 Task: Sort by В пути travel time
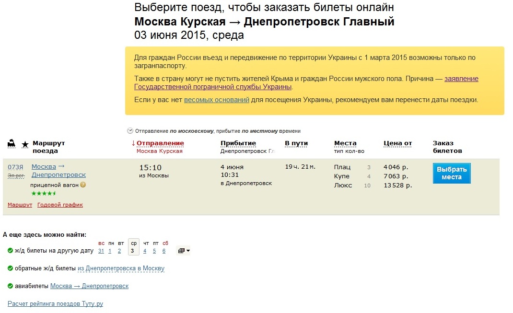[296, 143]
